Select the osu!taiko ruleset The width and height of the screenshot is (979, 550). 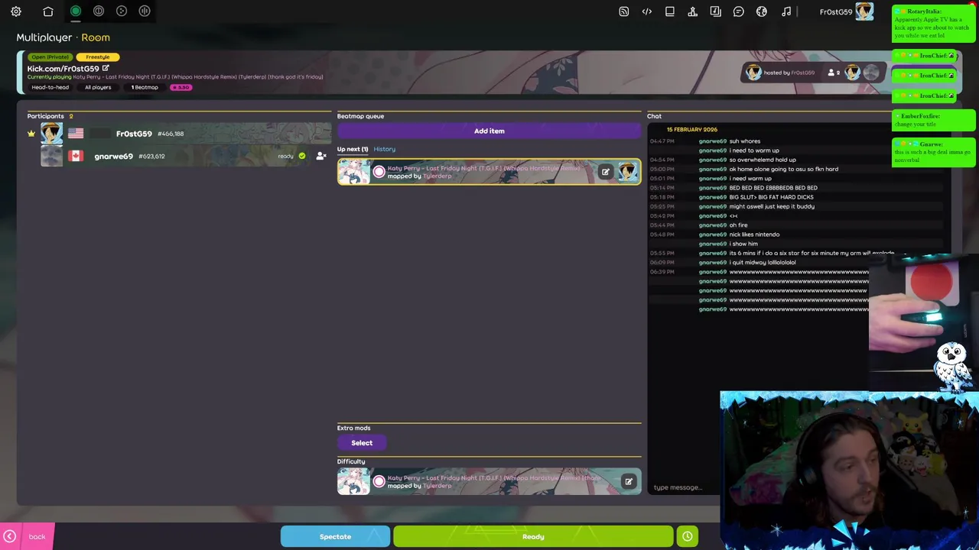point(99,11)
